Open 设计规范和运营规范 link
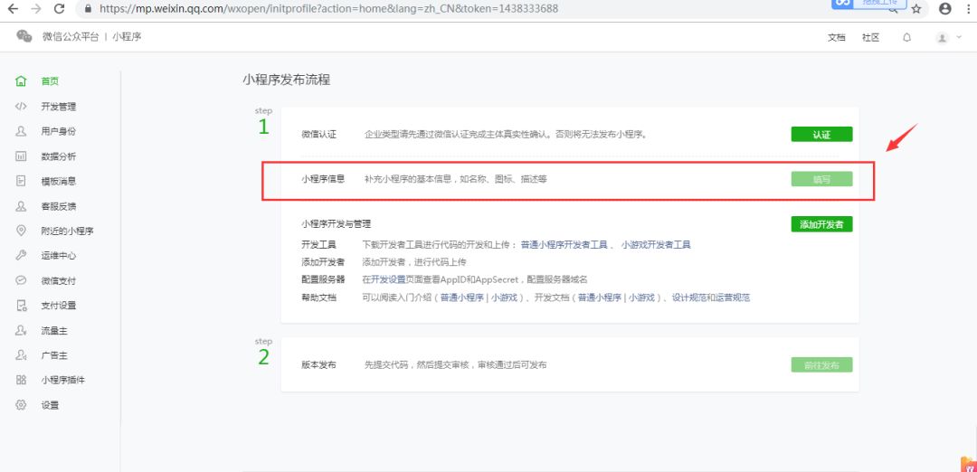The image size is (977, 472). (711, 297)
